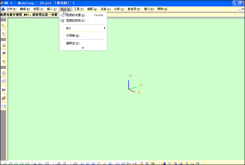
Task: Open the Part Navigator tab in sidebar
Action: click(3, 34)
